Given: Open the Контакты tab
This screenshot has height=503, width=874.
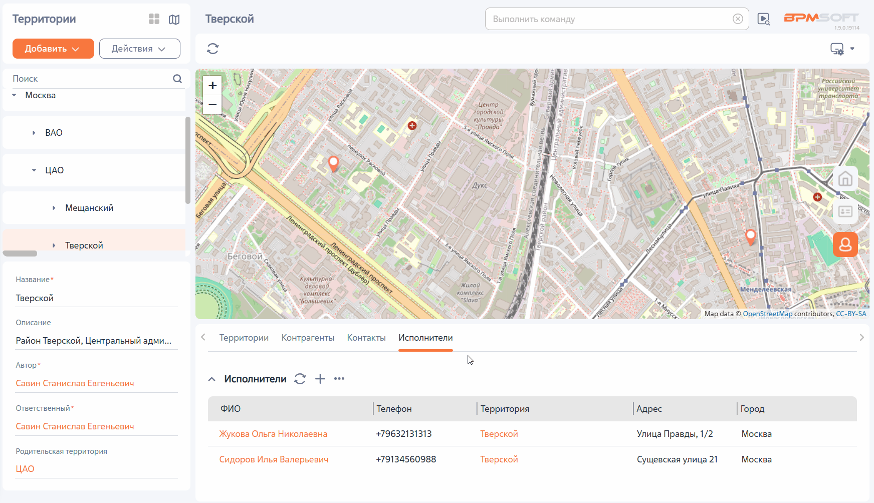Looking at the screenshot, I should tap(366, 338).
